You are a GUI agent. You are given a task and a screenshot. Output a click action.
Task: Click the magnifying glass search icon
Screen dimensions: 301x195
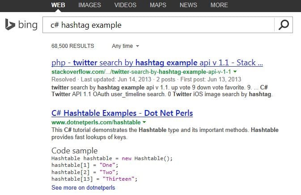coord(284,25)
